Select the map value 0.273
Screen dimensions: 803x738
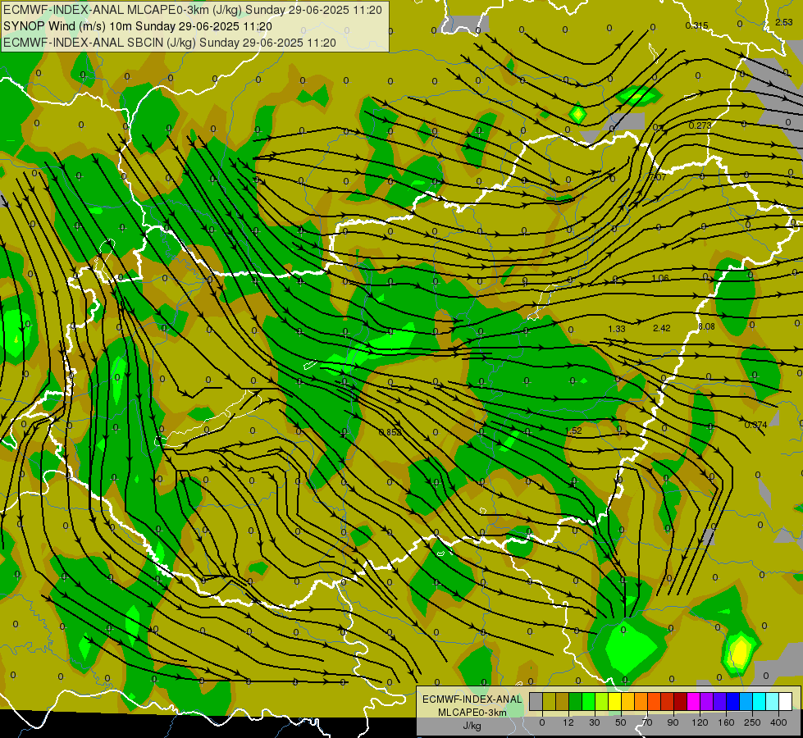click(x=700, y=125)
